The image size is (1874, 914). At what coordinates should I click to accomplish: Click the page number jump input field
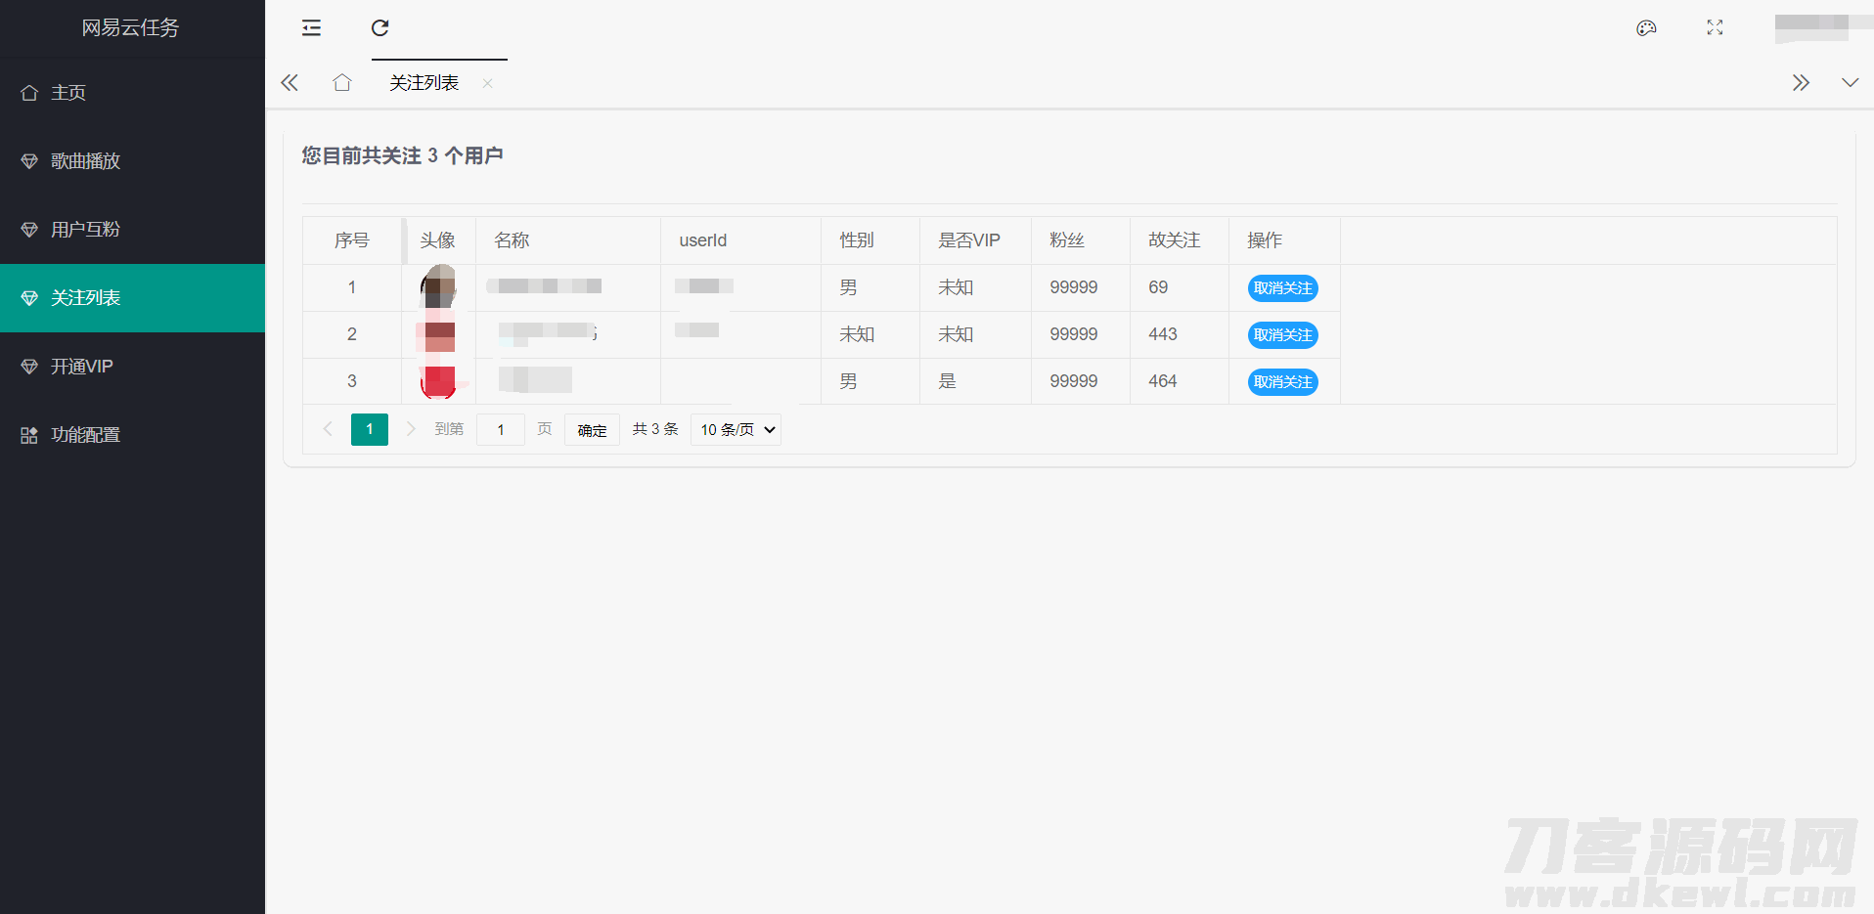pos(501,430)
